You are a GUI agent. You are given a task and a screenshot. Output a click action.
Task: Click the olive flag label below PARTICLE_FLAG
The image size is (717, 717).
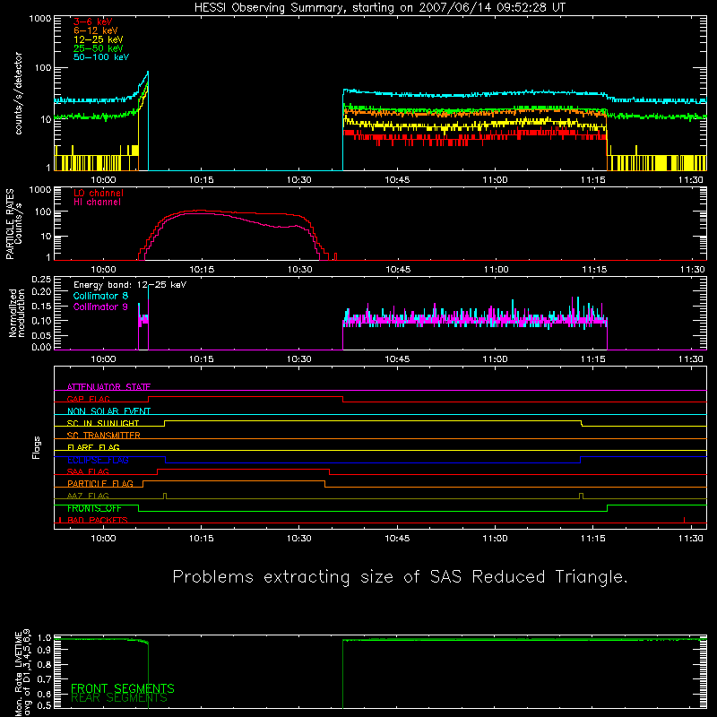pos(88,496)
